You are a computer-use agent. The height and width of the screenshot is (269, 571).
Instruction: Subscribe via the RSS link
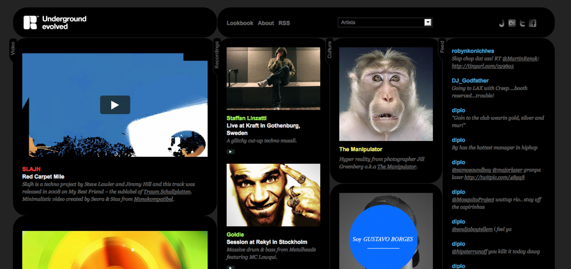click(284, 23)
